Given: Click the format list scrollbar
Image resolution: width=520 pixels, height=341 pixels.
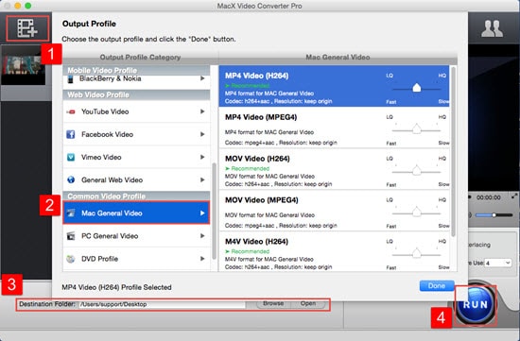Looking at the screenshot, I should (x=453, y=152).
